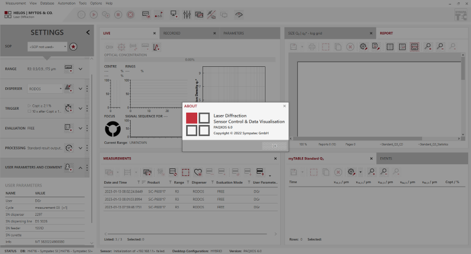Click the gauge eye icon in top toolbar
Viewport: 471px width, 254px height.
[x=239, y=15]
